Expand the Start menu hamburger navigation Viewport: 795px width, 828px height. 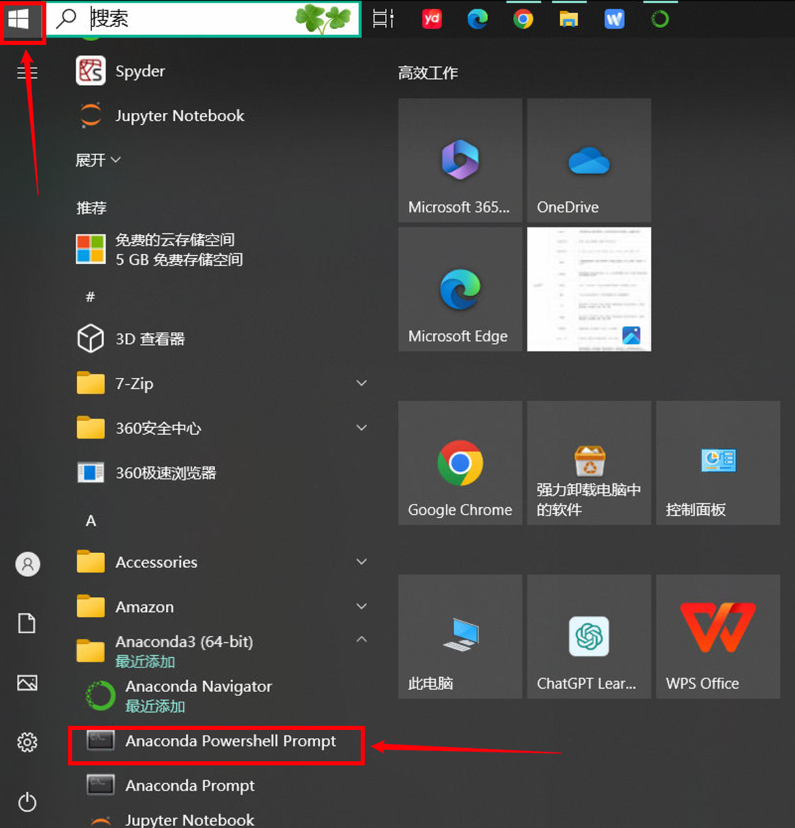point(27,71)
